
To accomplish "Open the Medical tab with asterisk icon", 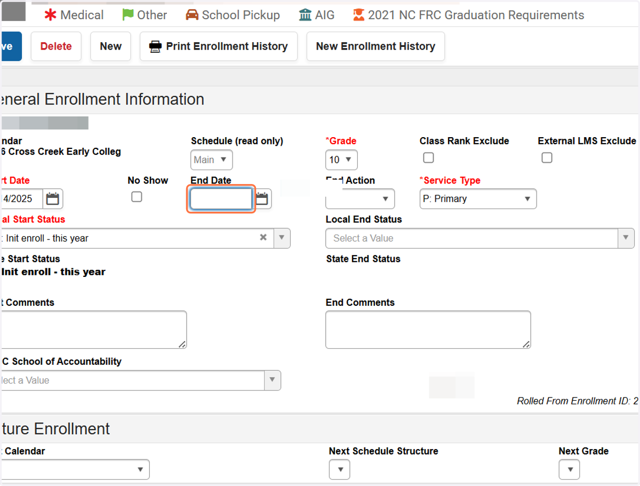I will (x=74, y=15).
